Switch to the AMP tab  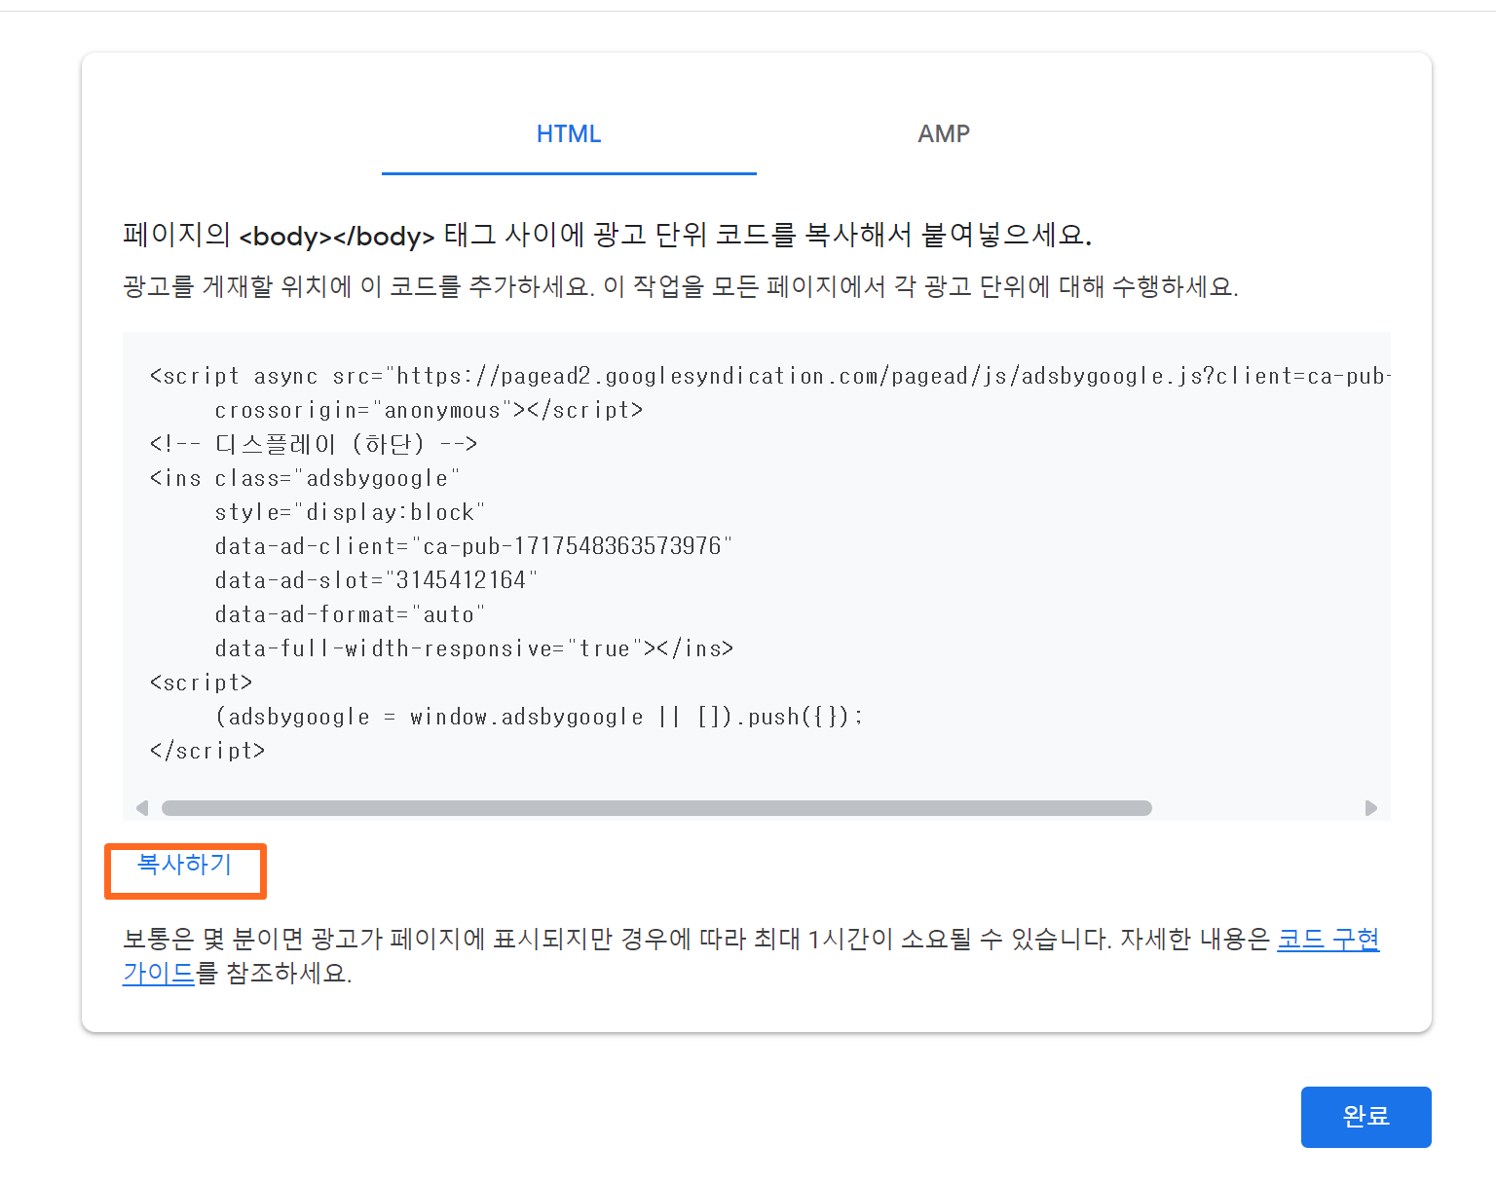[943, 134]
